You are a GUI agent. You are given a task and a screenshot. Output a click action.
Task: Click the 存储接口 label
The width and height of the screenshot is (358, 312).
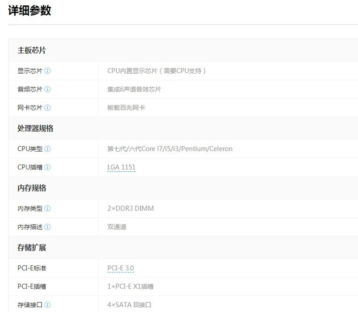pyautogui.click(x=30, y=305)
